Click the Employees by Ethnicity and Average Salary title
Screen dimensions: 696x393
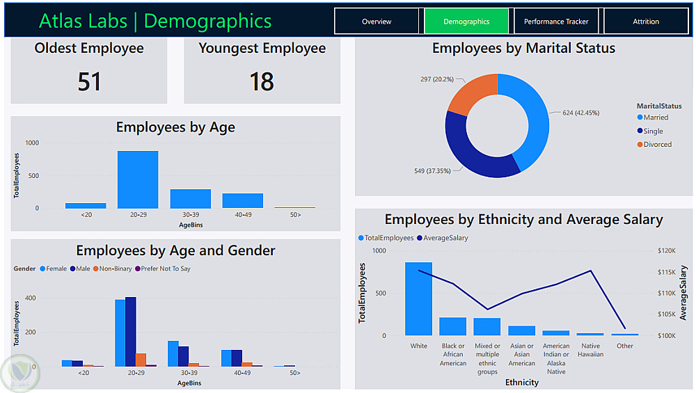(524, 220)
